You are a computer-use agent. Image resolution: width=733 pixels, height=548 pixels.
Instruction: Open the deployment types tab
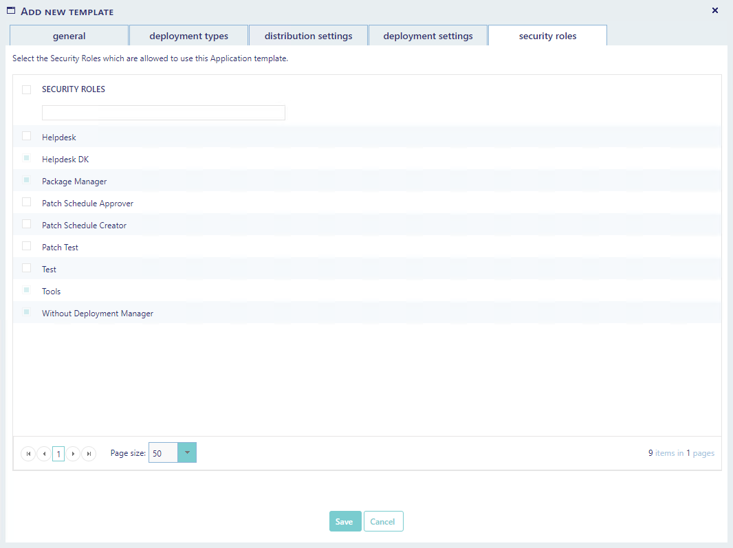point(188,36)
